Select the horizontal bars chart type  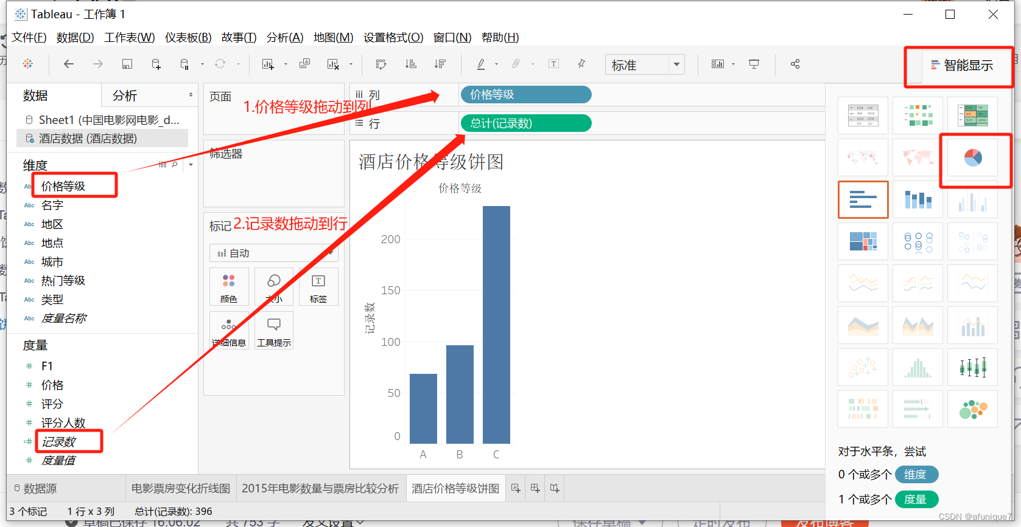click(863, 199)
